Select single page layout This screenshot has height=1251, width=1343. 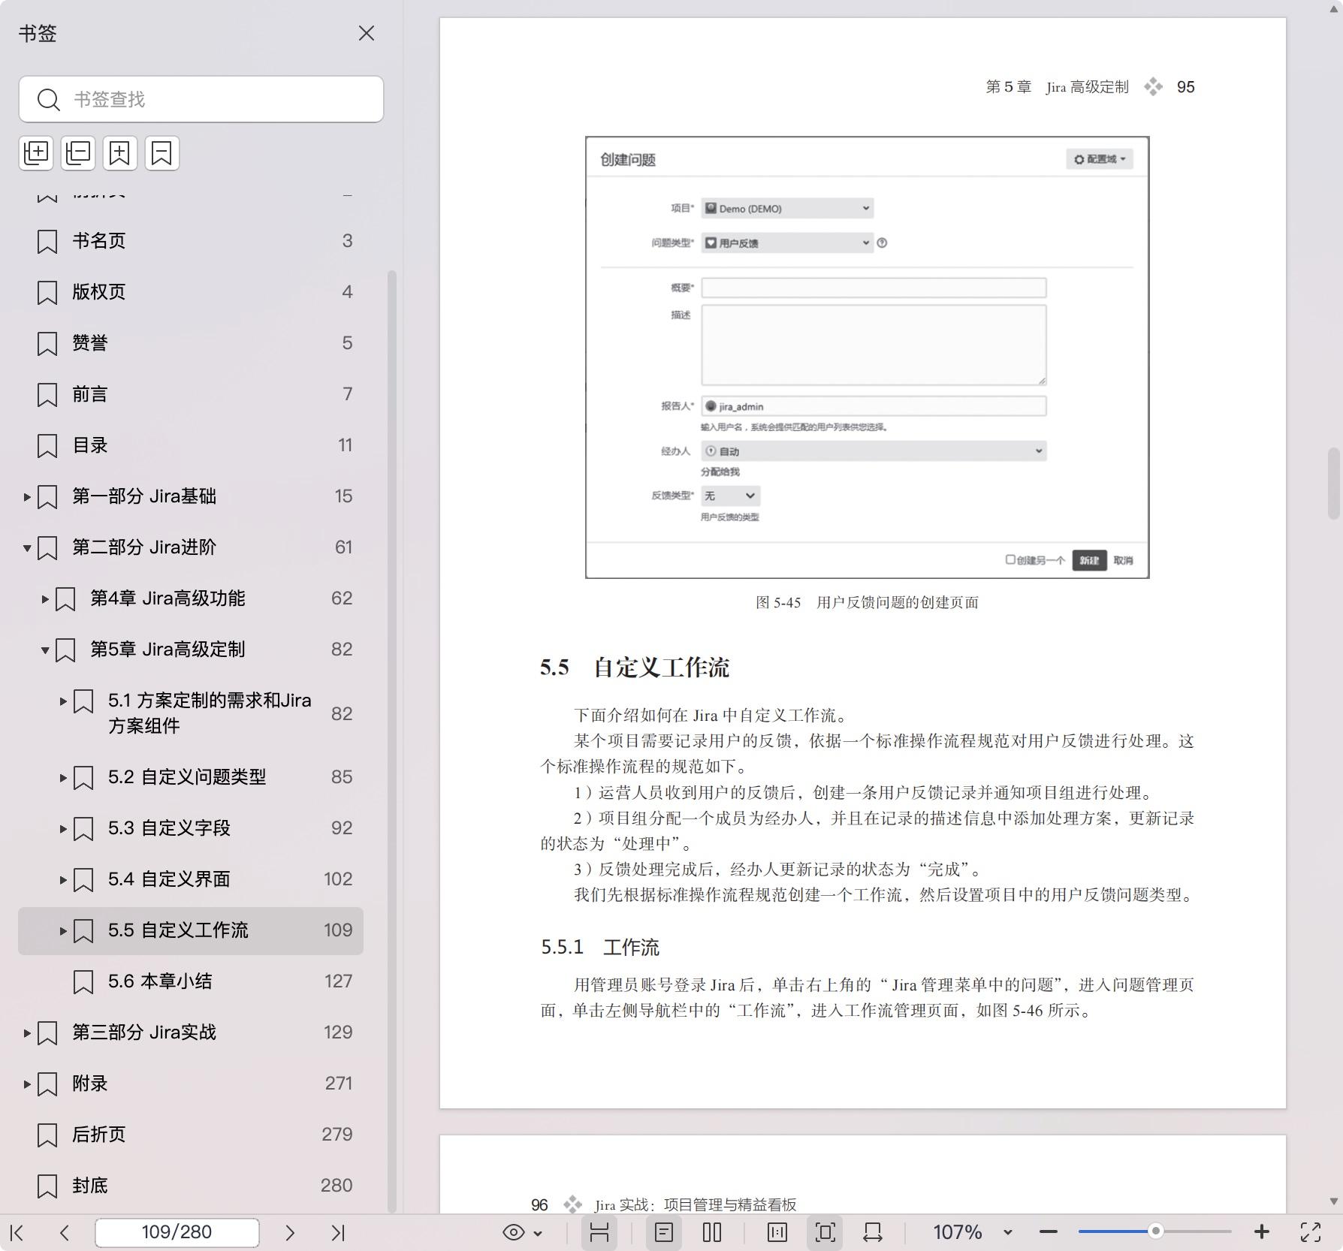(x=664, y=1232)
